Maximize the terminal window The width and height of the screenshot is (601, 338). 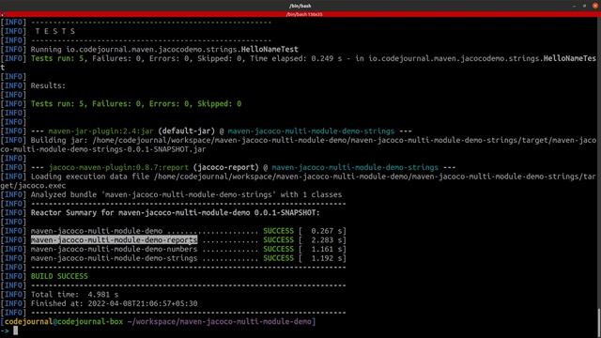click(x=584, y=6)
